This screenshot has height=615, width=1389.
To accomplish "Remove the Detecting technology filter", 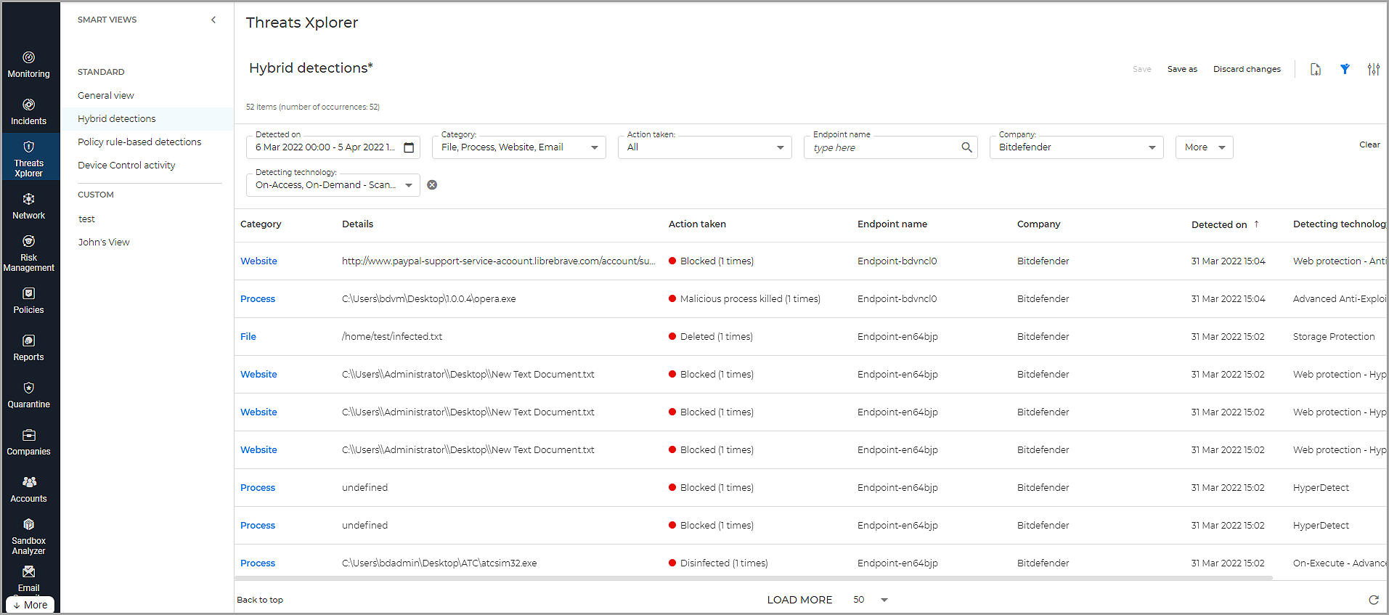I will click(432, 185).
